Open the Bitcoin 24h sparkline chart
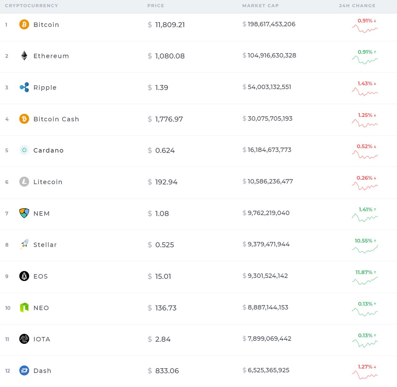 pyautogui.click(x=365, y=29)
